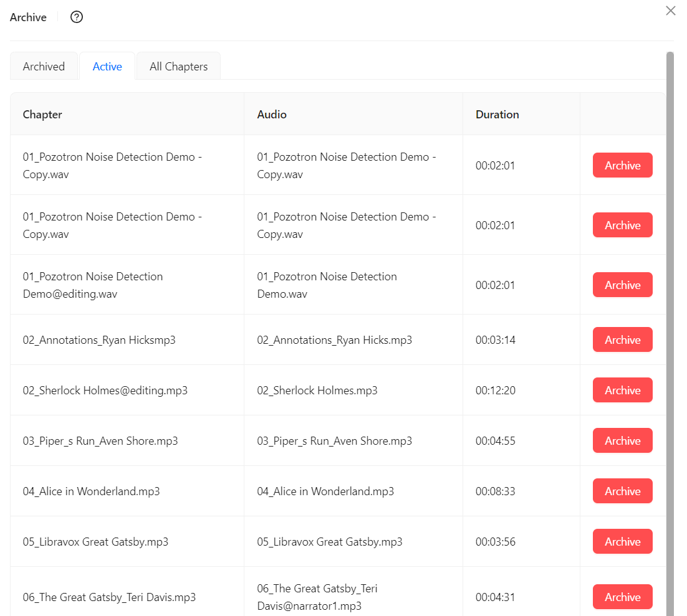Image resolution: width=687 pixels, height=616 pixels.
Task: Archive the 02_Annotations_Ryan Hicksmp3 chapter
Action: coord(622,339)
